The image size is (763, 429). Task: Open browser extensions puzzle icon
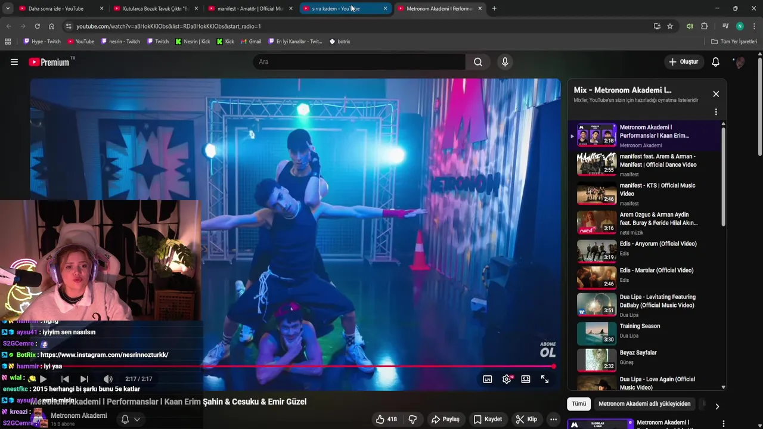click(704, 26)
